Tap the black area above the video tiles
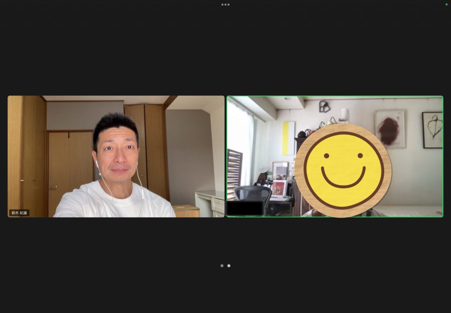This screenshot has width=451, height=313. pos(225,48)
